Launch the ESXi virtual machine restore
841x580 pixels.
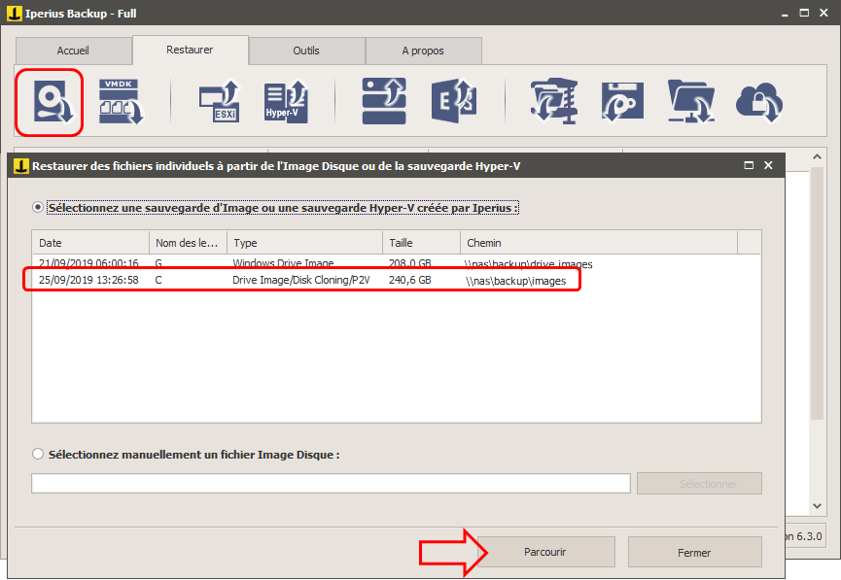click(219, 102)
